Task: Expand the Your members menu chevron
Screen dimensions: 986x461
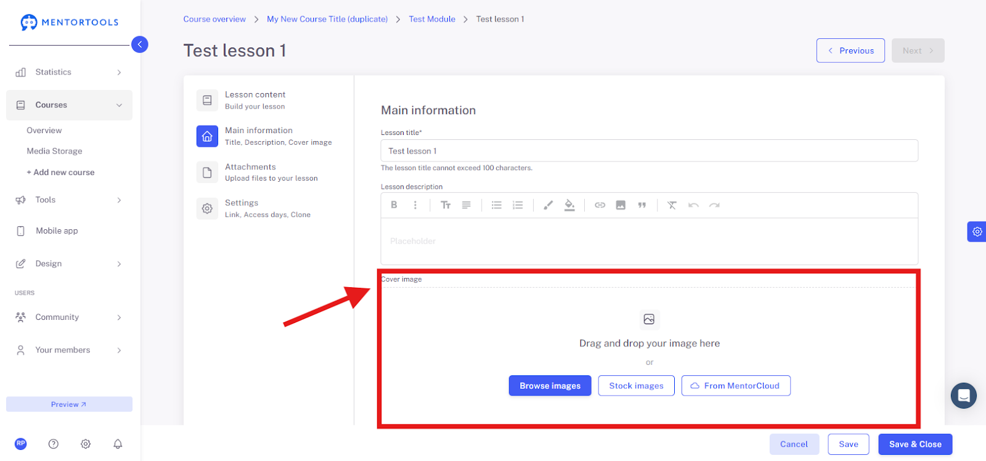Action: point(119,350)
